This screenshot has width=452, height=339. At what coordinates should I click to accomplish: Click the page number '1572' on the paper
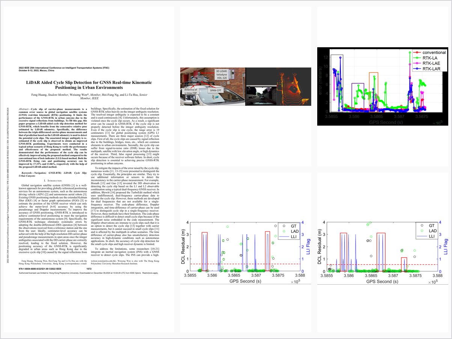point(89,269)
